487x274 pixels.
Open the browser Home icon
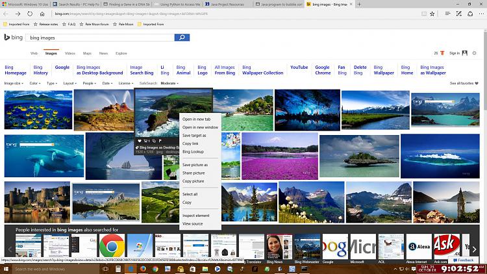point(42,14)
